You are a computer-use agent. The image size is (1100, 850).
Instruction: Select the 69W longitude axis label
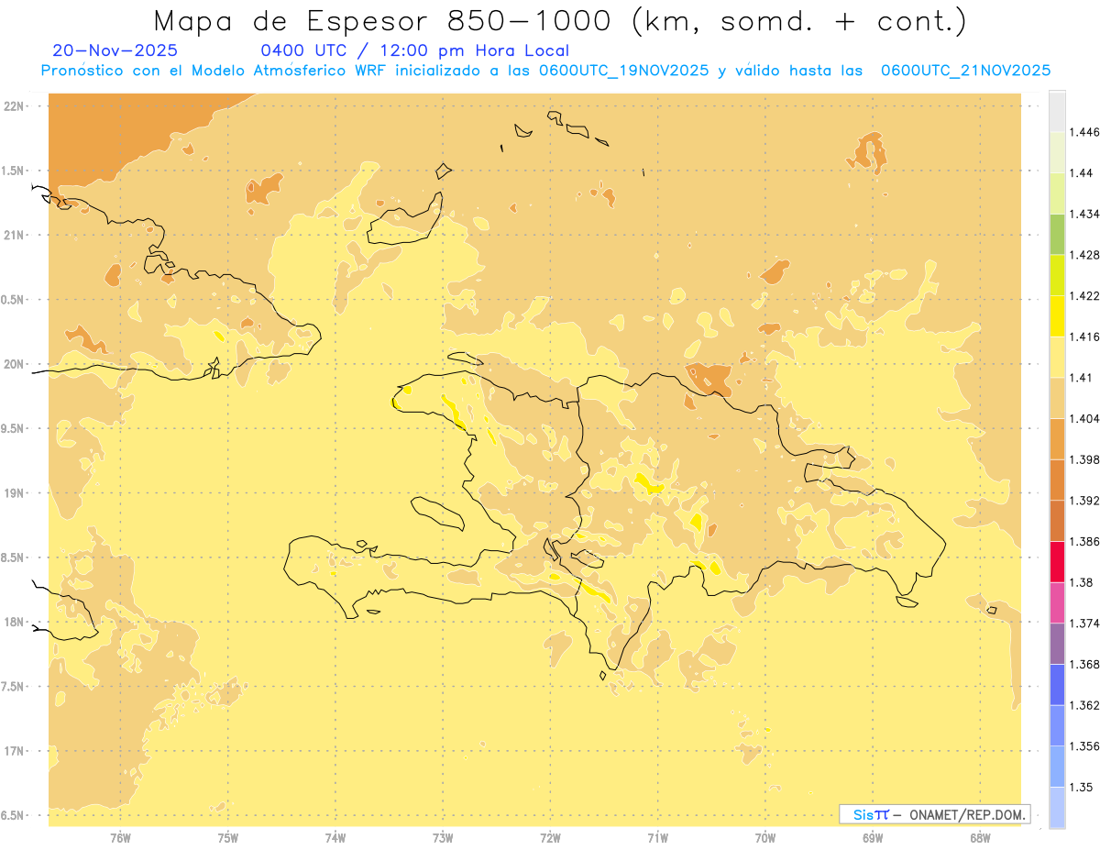pyautogui.click(x=873, y=838)
